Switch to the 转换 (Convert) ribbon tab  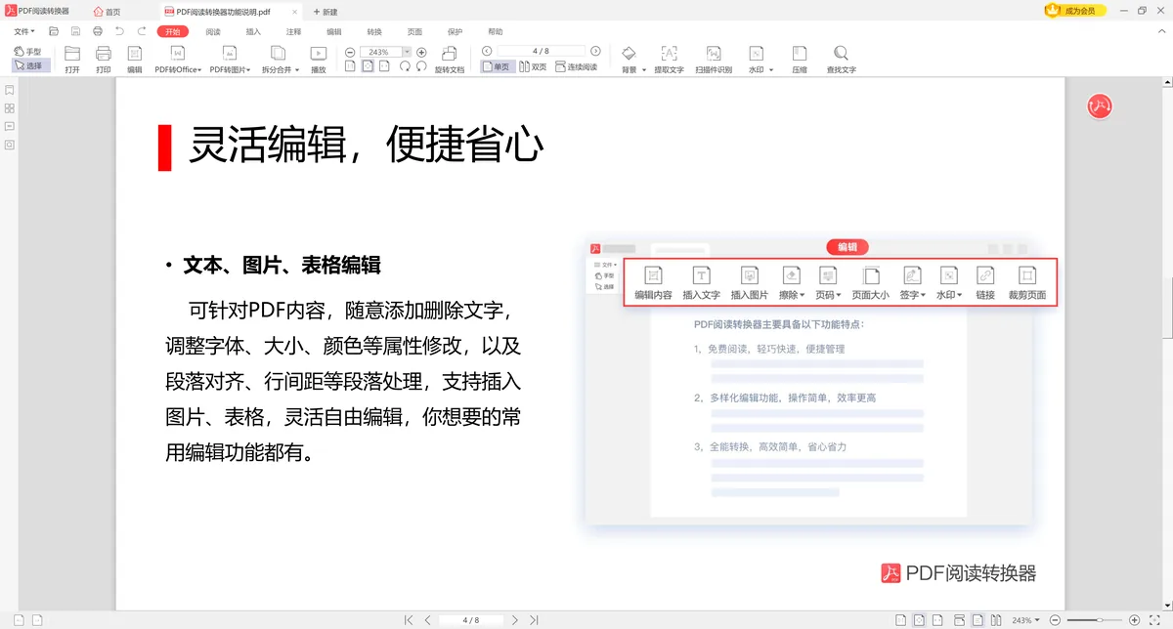pyautogui.click(x=374, y=31)
